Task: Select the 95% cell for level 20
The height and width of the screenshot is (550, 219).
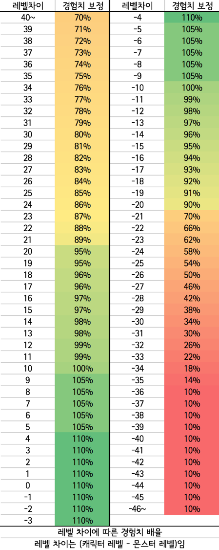Action: click(82, 251)
